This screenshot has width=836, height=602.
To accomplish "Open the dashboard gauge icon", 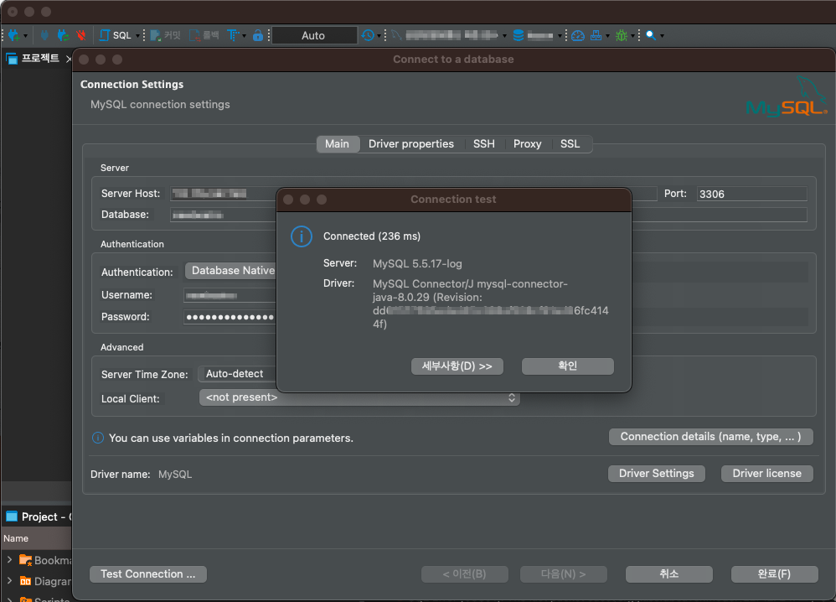I will click(578, 35).
